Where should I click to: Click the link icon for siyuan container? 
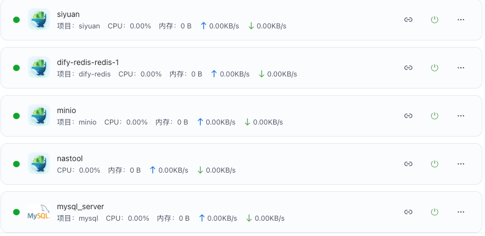(x=408, y=20)
